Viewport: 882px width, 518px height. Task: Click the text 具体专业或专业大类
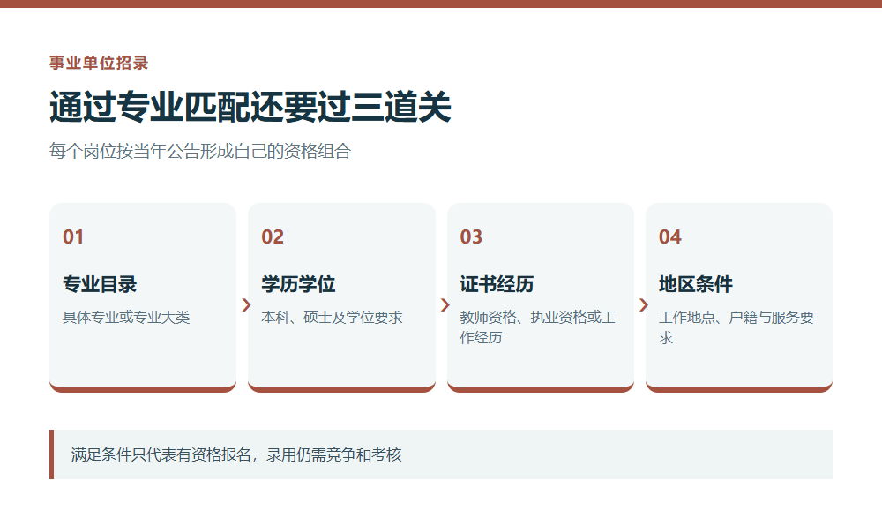[x=126, y=318]
